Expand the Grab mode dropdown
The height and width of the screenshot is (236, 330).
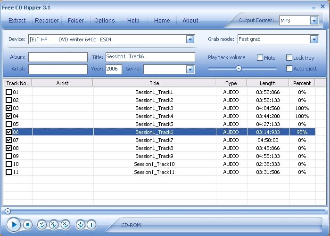point(314,39)
